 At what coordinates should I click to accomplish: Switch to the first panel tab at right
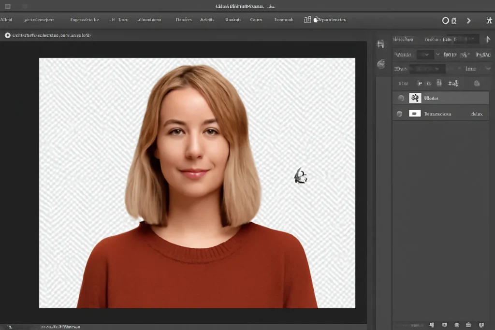pos(403,40)
